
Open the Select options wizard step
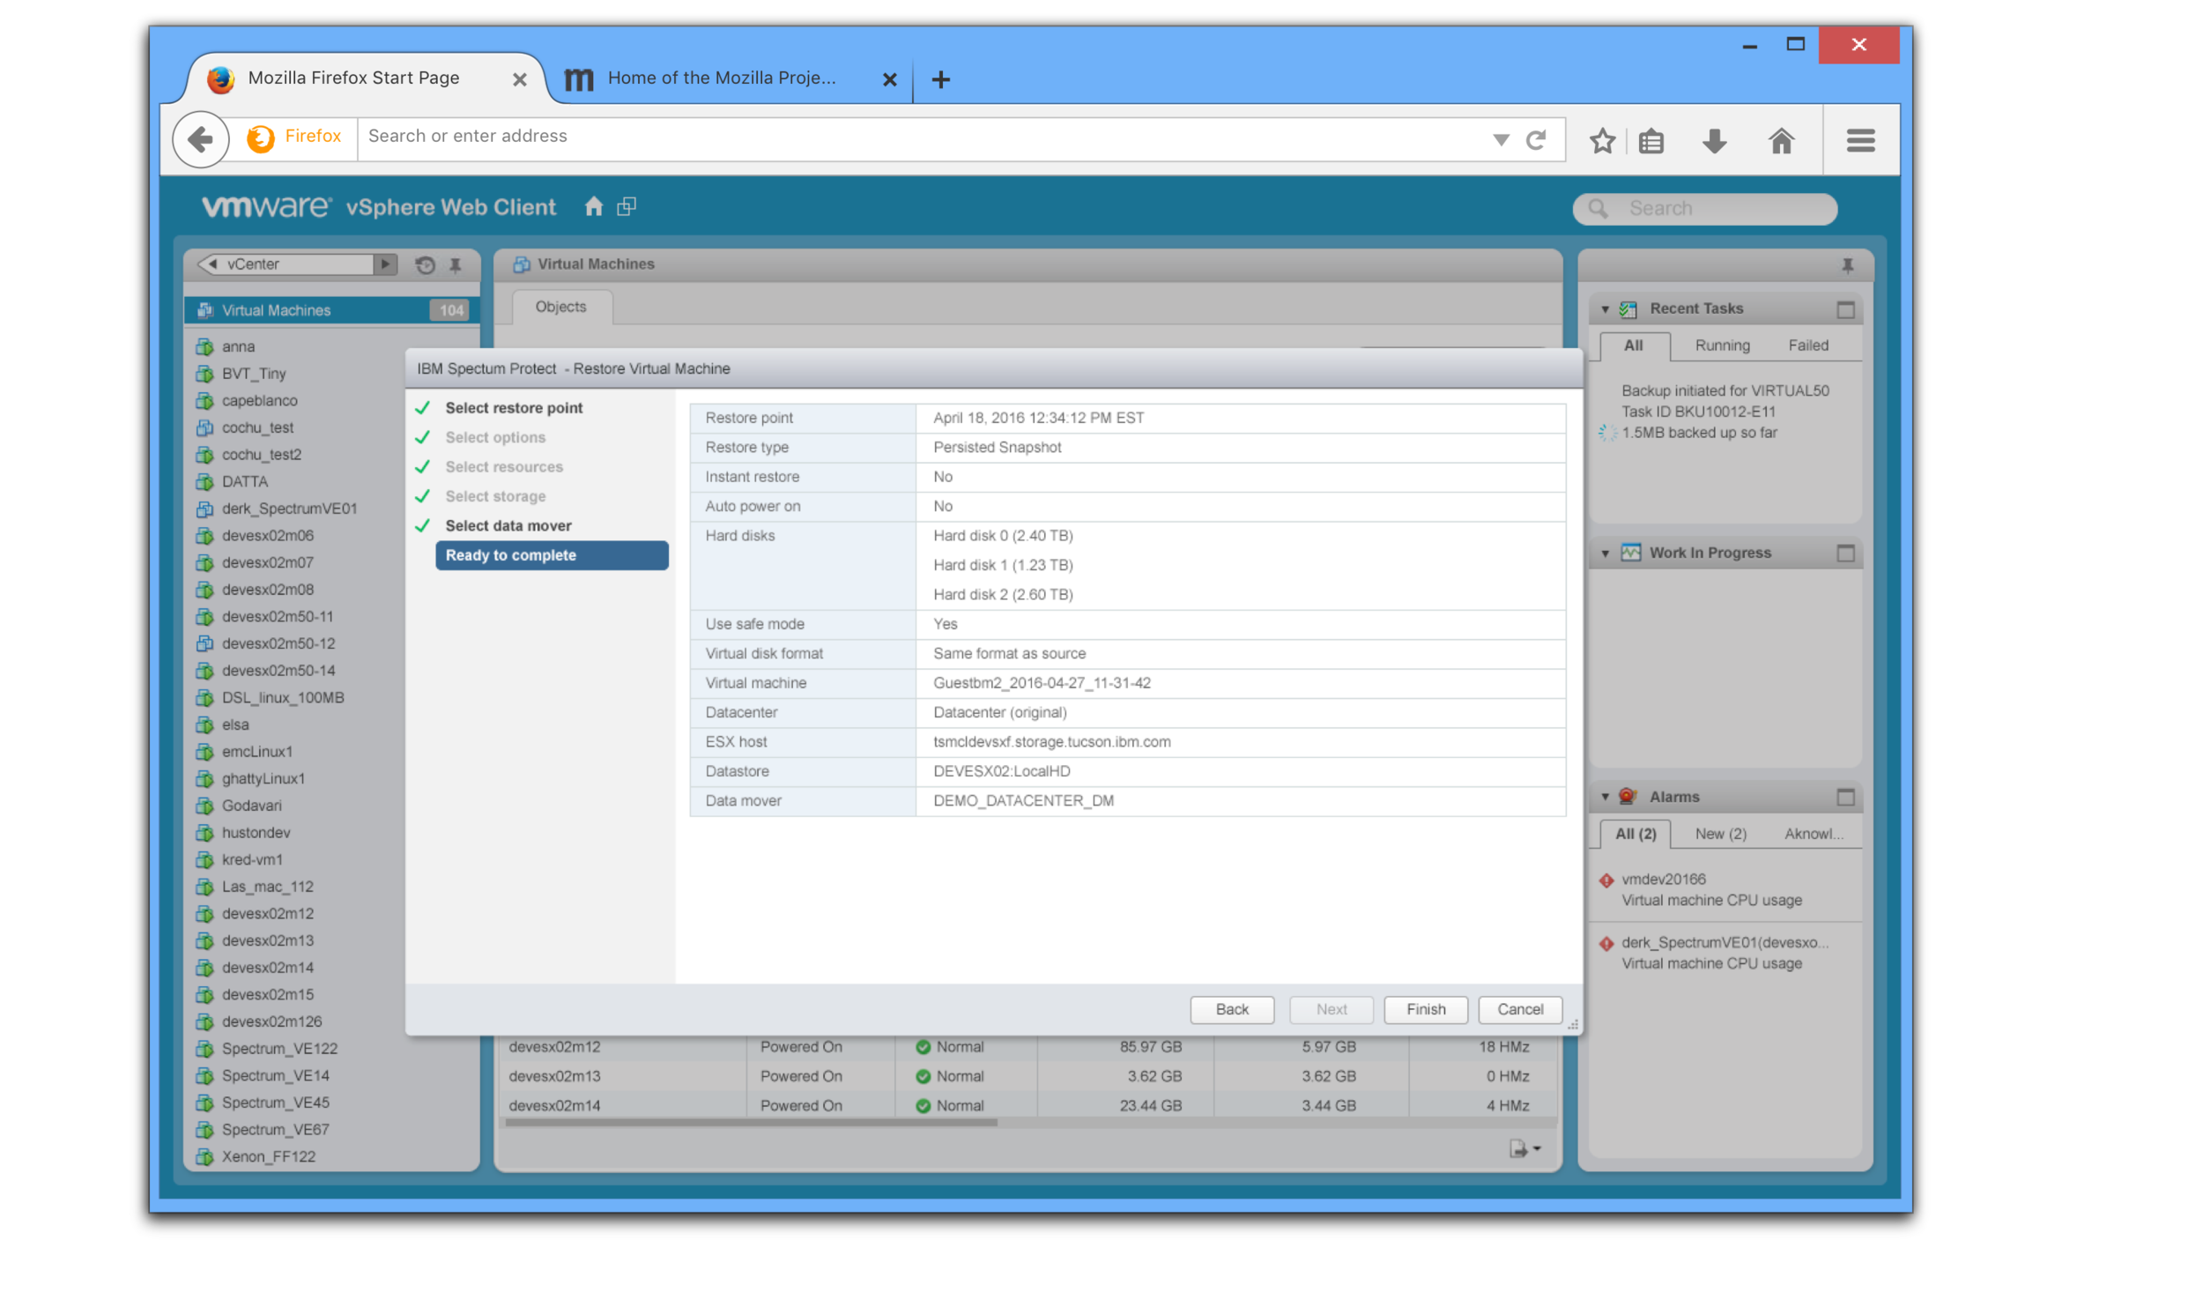(x=495, y=437)
